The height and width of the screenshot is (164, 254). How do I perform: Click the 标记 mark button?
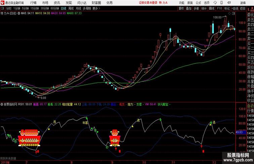pos(227,8)
